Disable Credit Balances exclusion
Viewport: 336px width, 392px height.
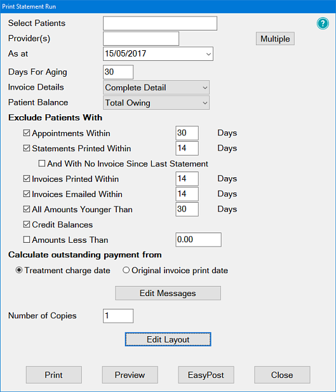tap(27, 224)
